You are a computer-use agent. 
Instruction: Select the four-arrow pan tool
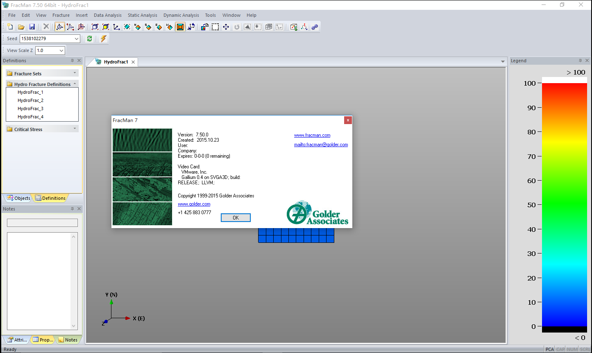(x=226, y=27)
